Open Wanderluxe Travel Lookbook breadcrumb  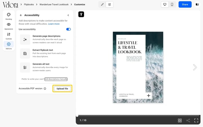[x=54, y=5]
